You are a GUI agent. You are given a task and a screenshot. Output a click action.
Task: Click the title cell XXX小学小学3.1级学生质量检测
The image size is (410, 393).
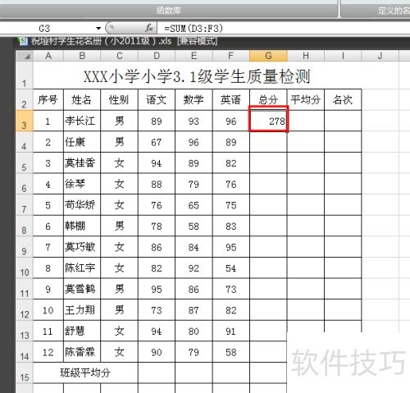tap(197, 75)
